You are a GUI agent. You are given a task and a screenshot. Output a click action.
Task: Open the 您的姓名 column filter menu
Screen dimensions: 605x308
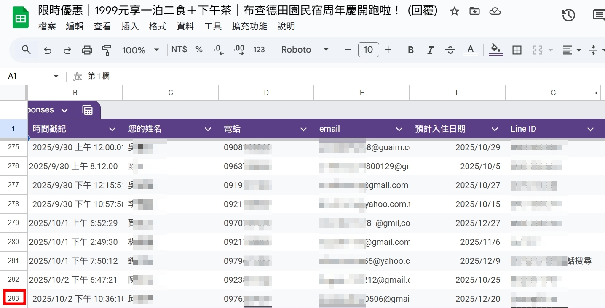(207, 129)
